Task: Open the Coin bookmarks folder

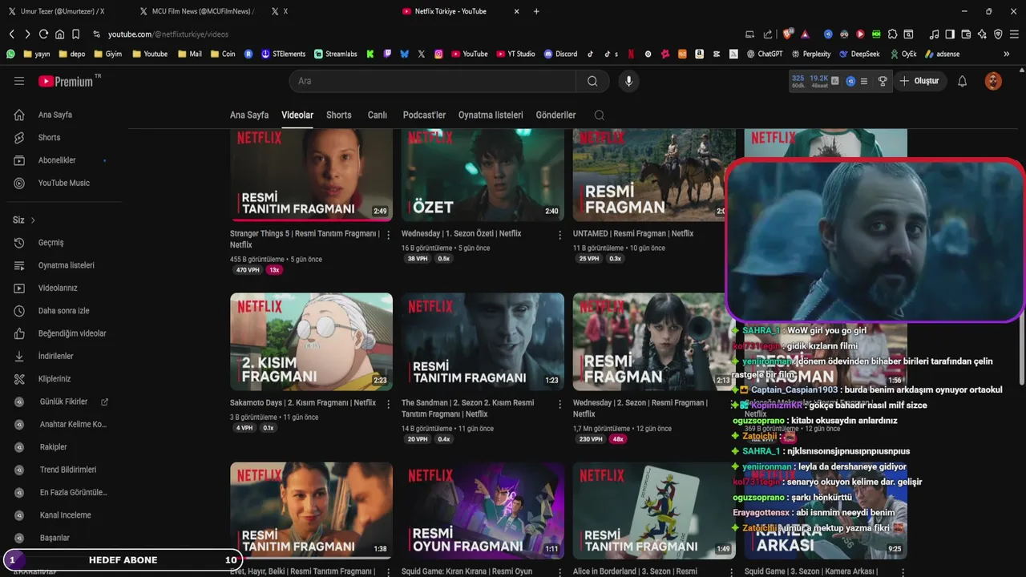Action: click(x=223, y=54)
